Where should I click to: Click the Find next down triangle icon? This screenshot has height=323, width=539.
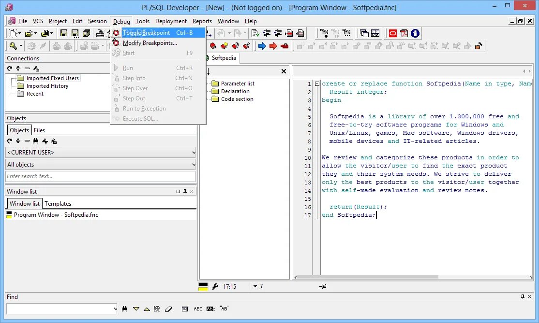click(136, 309)
